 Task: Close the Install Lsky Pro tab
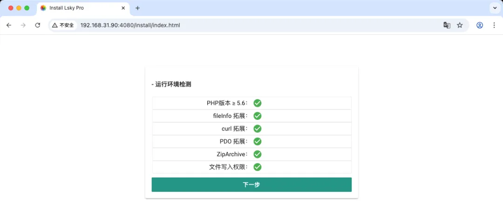click(123, 8)
